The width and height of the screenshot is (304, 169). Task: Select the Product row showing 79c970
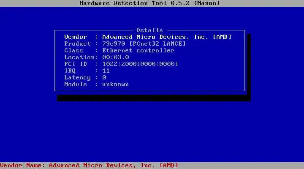(149, 44)
